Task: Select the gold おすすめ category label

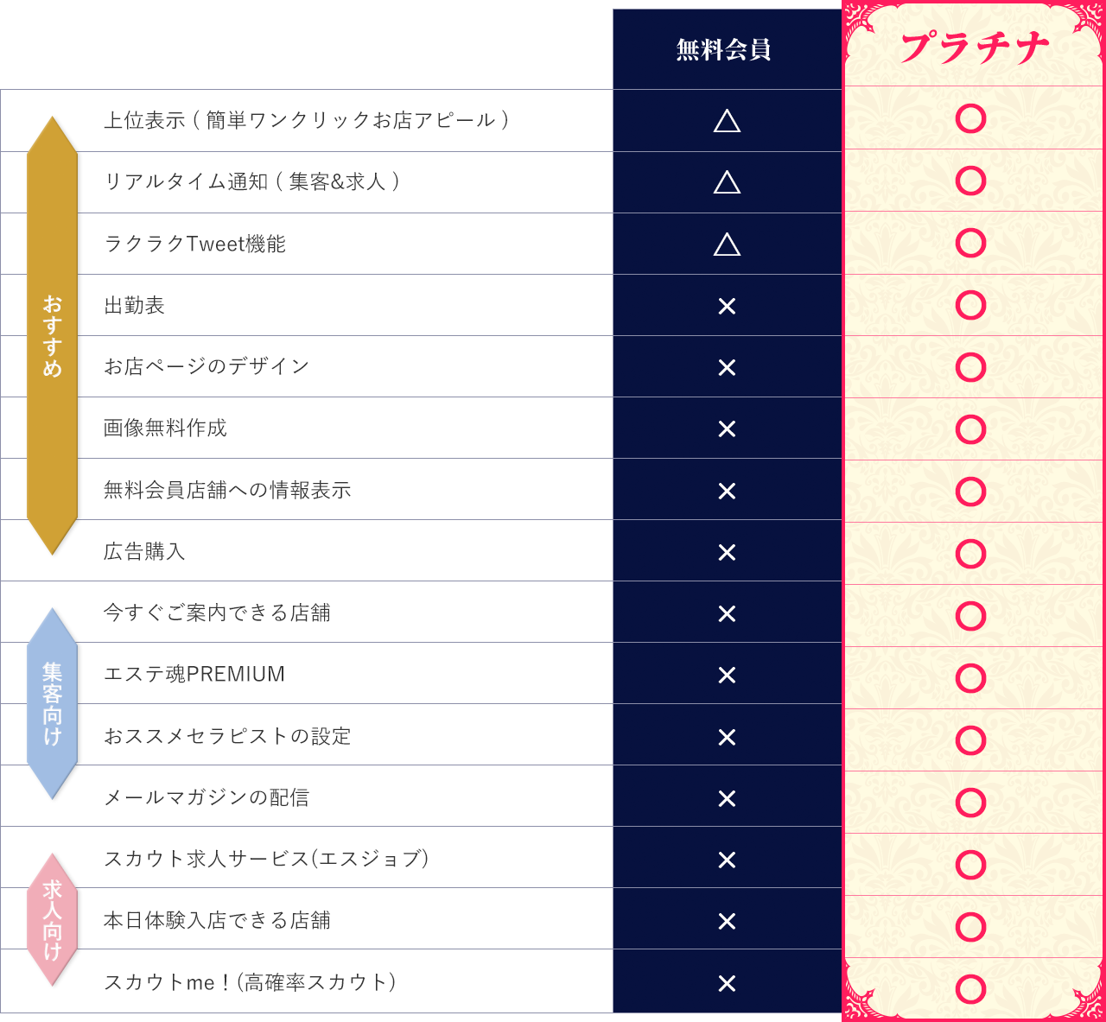Action: coord(53,335)
